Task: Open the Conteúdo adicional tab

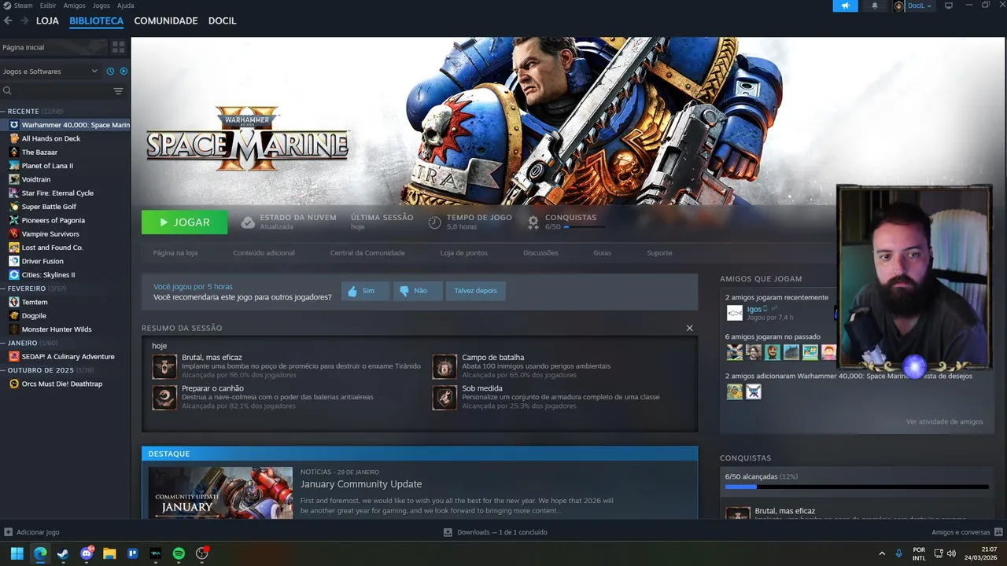Action: [x=264, y=253]
